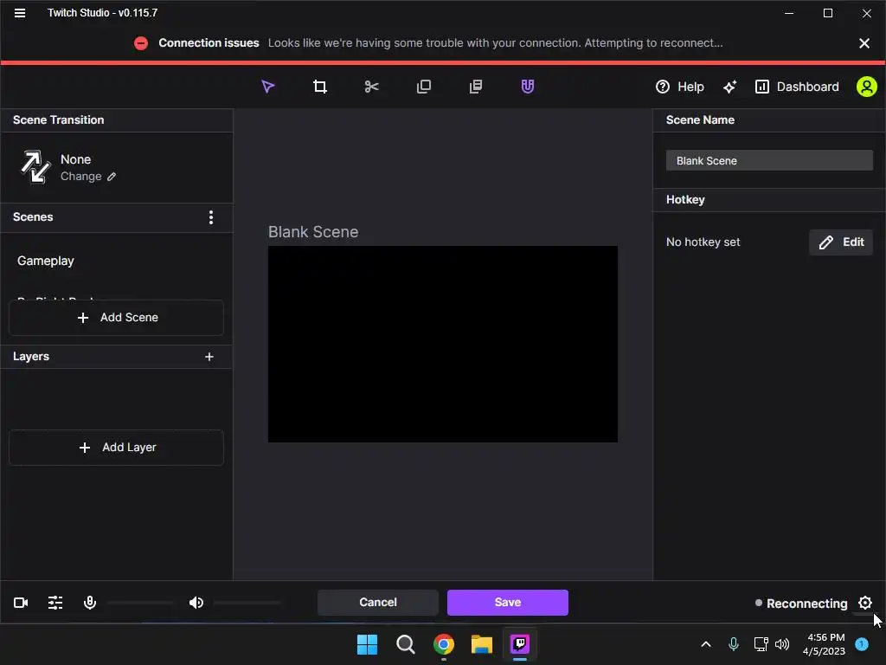
Task: Click the Scene Name input field
Action: pyautogui.click(x=769, y=160)
